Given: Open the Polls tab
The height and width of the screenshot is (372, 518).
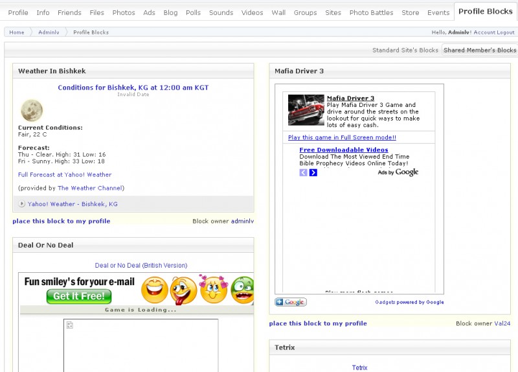Looking at the screenshot, I should pos(193,12).
